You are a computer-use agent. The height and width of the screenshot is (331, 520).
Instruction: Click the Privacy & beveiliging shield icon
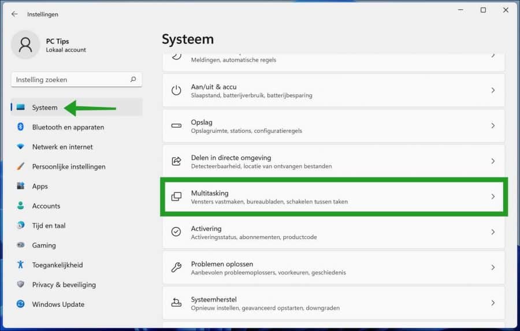point(21,284)
